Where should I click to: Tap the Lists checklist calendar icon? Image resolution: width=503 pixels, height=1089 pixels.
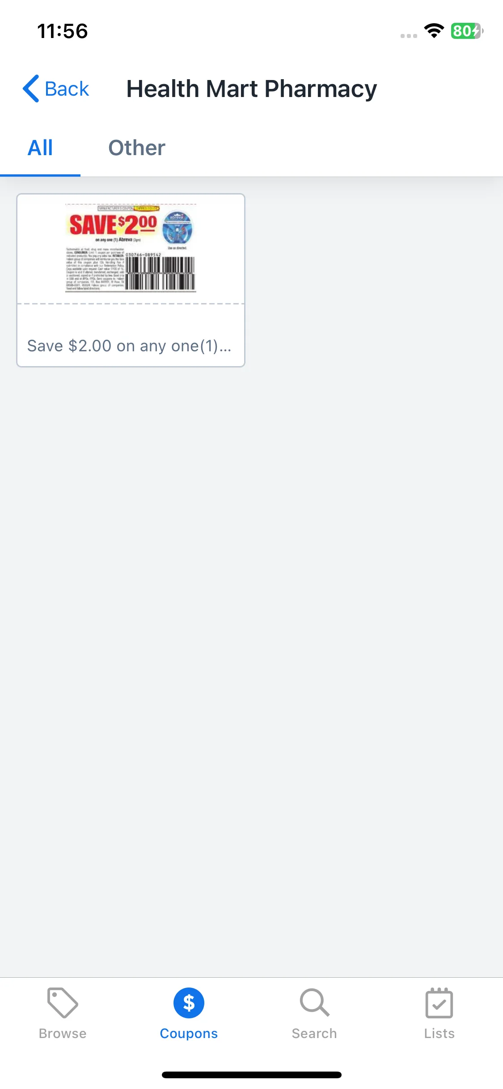pyautogui.click(x=439, y=1003)
